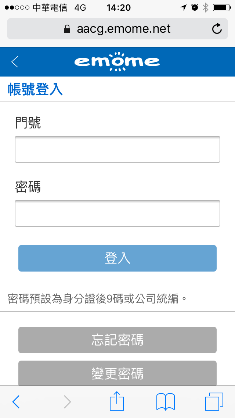Tap the location arrow status icon
This screenshot has width=235, height=418.
coord(183,7)
